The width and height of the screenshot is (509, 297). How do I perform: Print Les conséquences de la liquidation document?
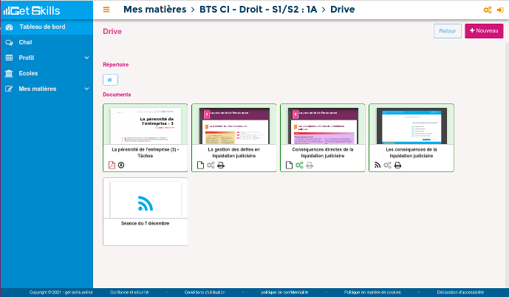(x=397, y=165)
